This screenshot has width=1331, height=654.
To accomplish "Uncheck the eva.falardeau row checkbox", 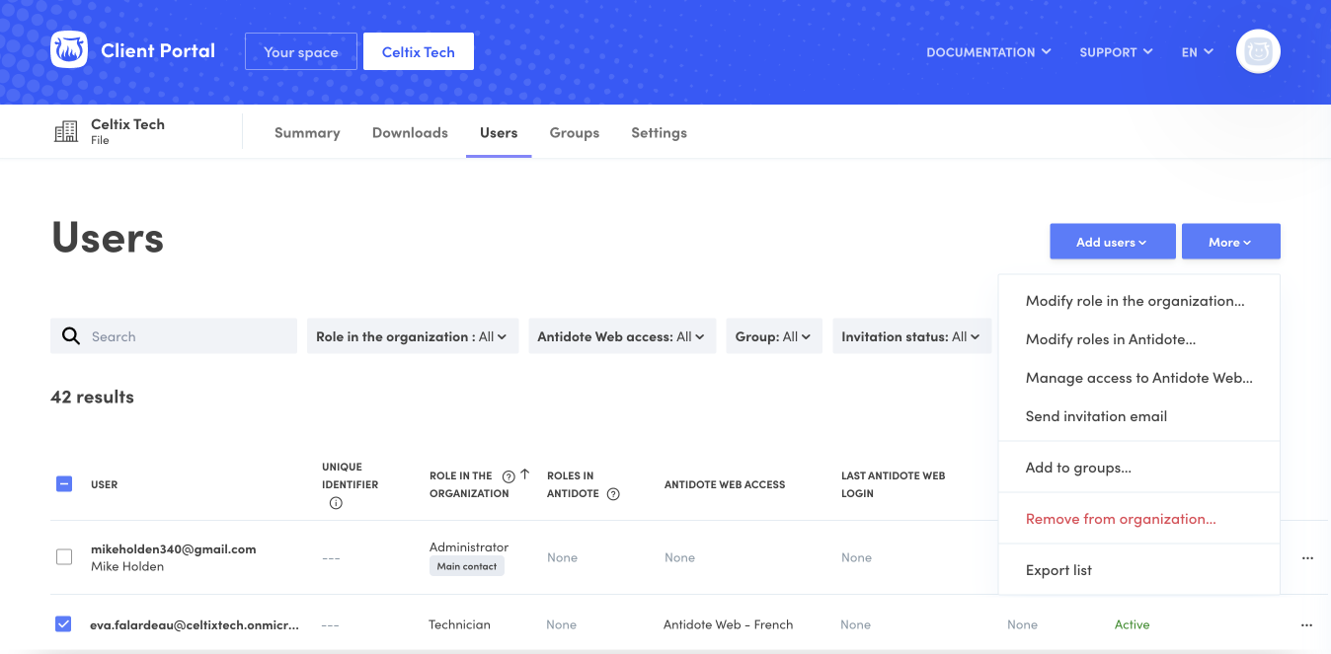I will click(x=63, y=623).
